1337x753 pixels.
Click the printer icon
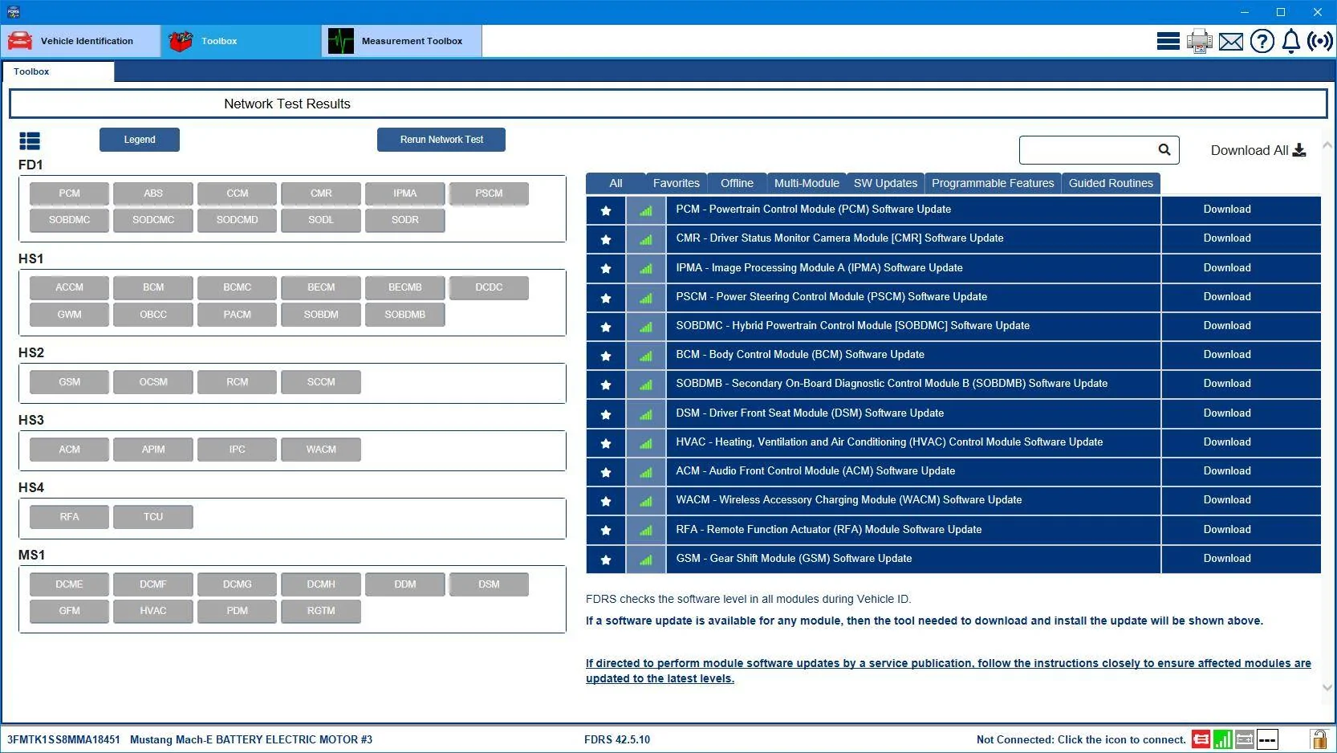pyautogui.click(x=1200, y=41)
